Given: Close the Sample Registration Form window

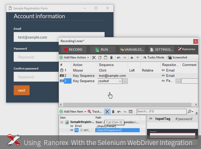Looking at the screenshot, I should click(x=108, y=8).
